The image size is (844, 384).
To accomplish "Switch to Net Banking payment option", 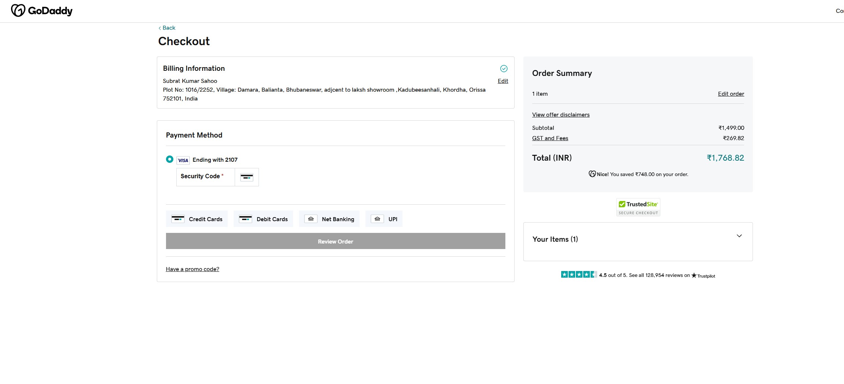I will tap(329, 219).
